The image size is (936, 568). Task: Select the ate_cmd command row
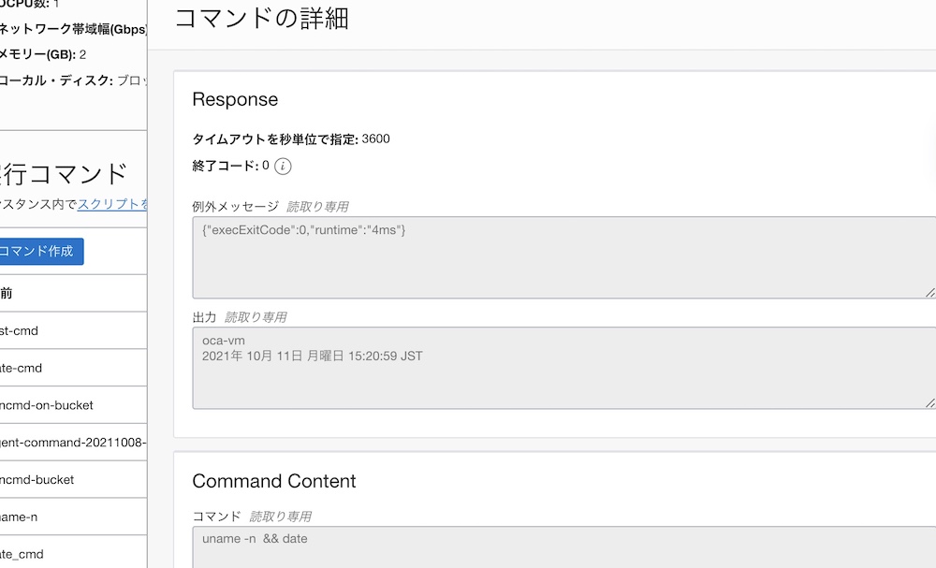[22, 554]
